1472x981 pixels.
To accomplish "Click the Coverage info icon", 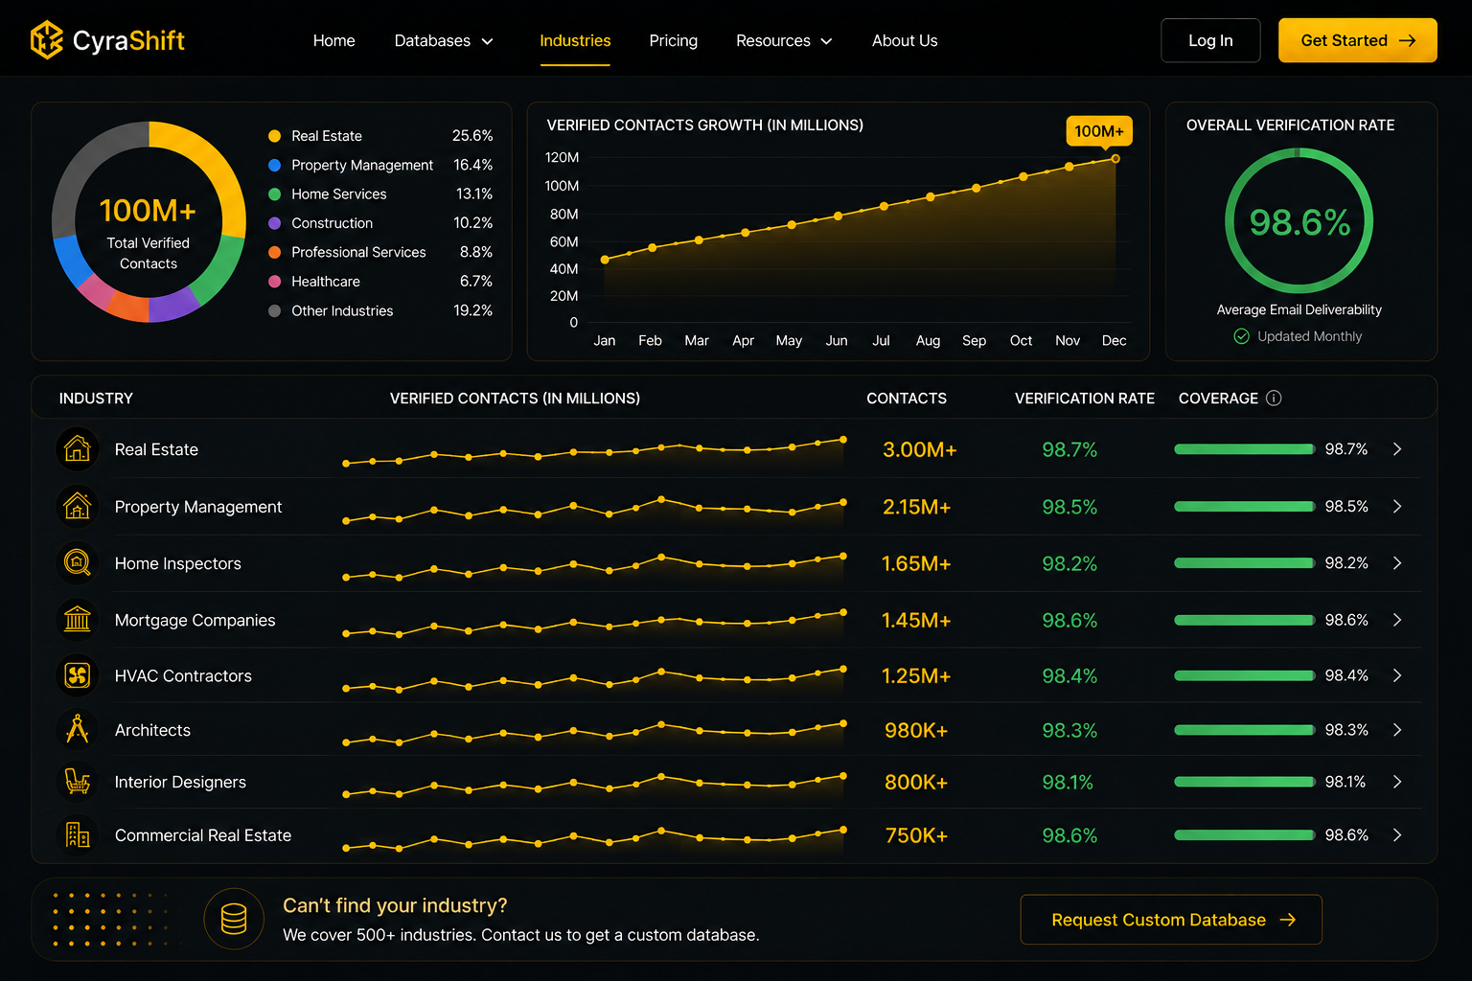I will pyautogui.click(x=1274, y=398).
